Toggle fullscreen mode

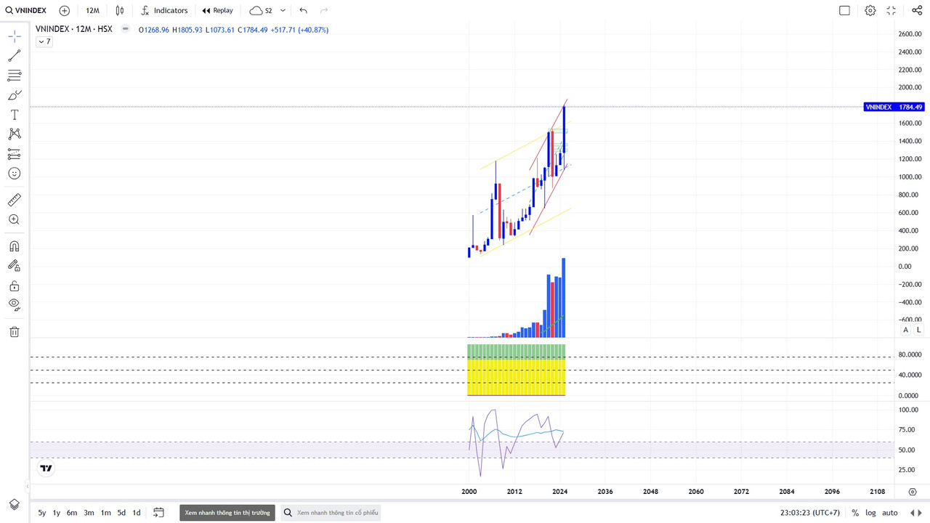click(891, 10)
